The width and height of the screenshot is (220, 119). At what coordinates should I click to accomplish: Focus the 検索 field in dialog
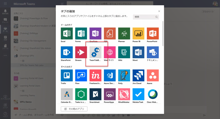146,17
